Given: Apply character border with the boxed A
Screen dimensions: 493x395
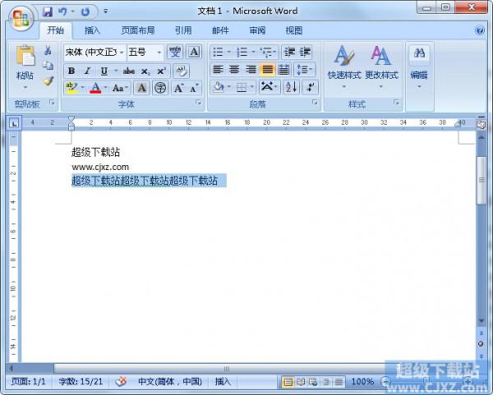Looking at the screenshot, I should point(194,52).
